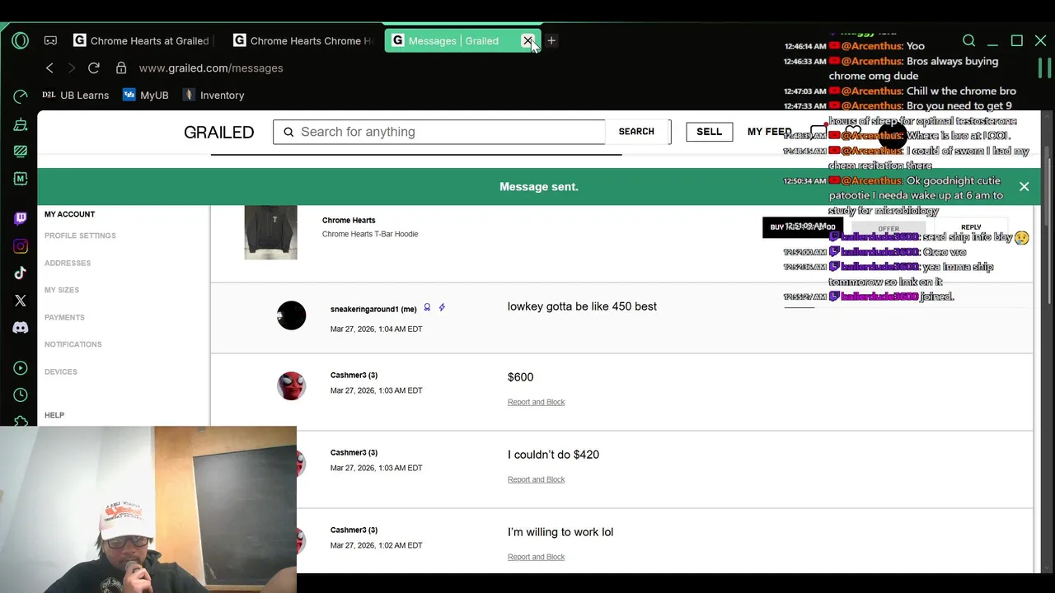Open Instagram in the sidebar
The image size is (1055, 593).
pyautogui.click(x=21, y=245)
